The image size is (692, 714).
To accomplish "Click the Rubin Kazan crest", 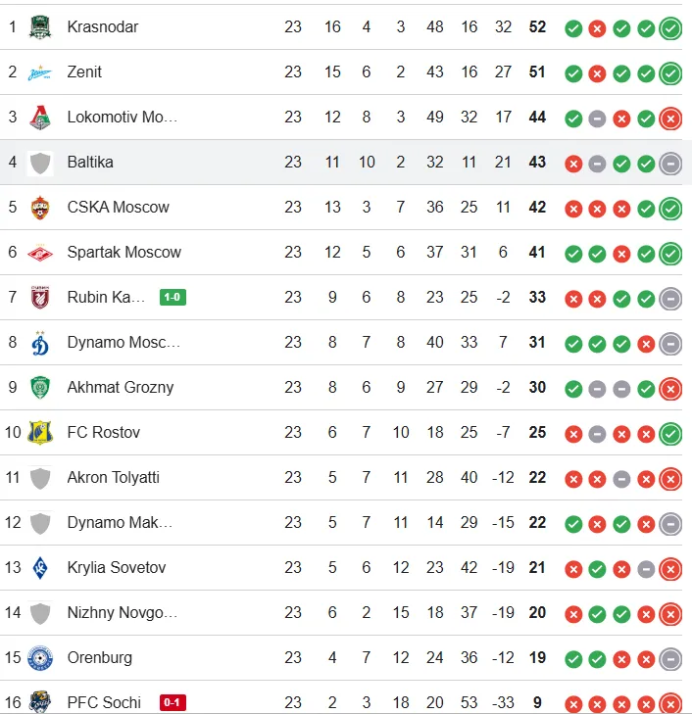I will click(x=40, y=297).
